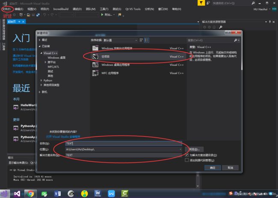Click the help question mark in dialog title bar

coord(228,33)
